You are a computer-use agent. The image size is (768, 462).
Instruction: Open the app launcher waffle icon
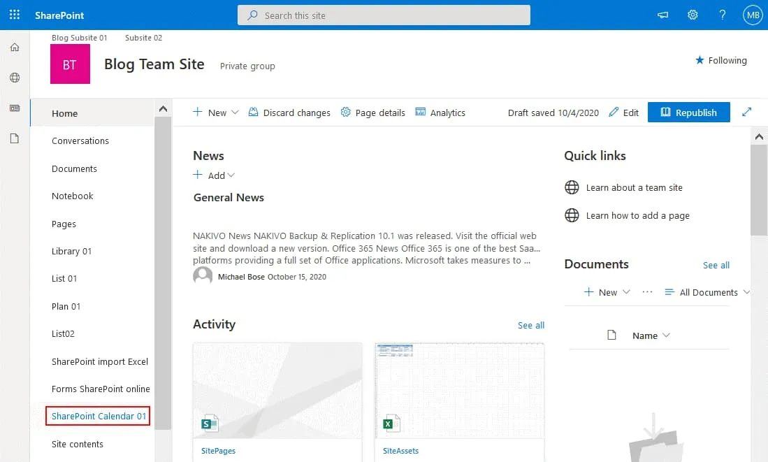click(14, 15)
